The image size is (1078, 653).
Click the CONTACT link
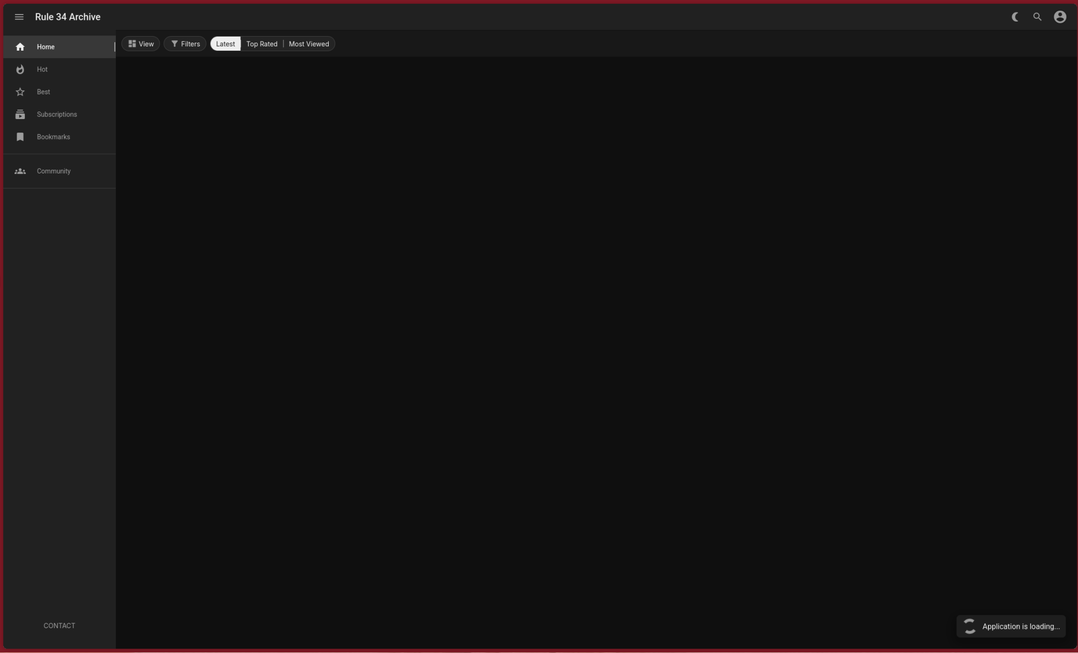click(59, 626)
